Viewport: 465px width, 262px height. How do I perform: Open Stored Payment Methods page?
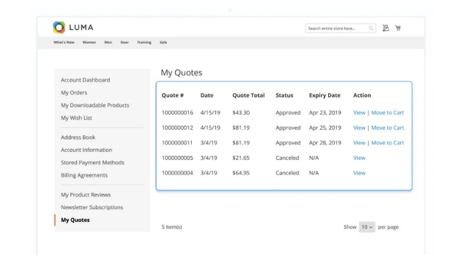[x=92, y=162]
